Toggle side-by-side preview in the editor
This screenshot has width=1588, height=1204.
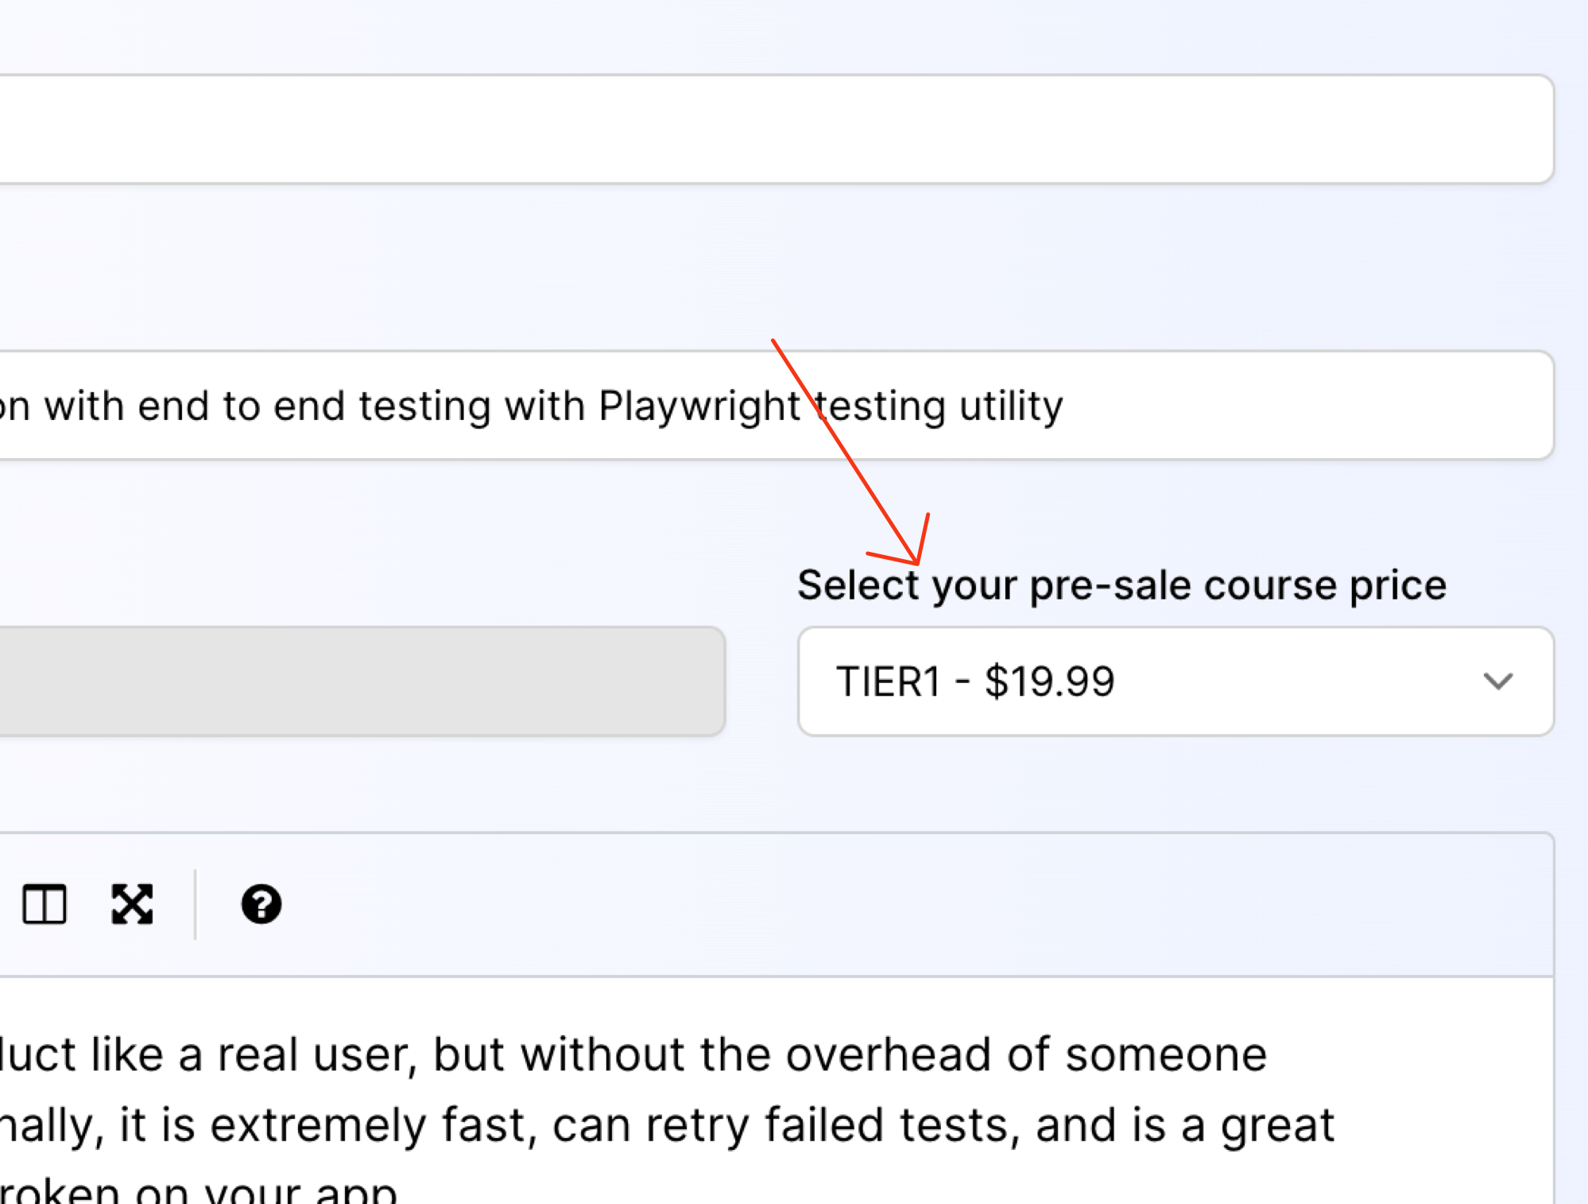(x=45, y=904)
